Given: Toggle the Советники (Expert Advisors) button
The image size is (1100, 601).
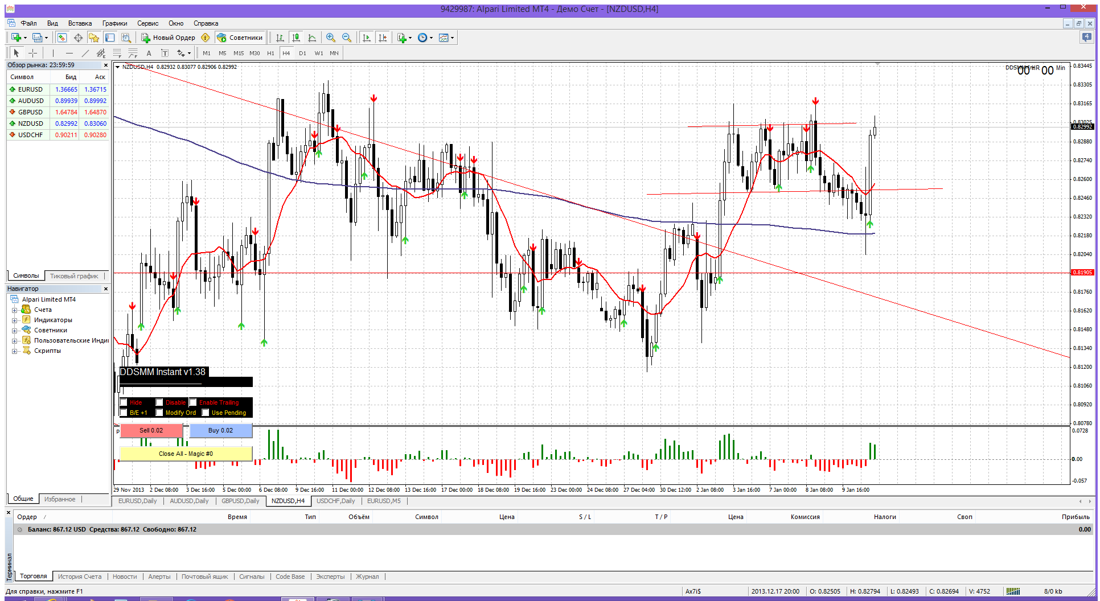Looking at the screenshot, I should (240, 38).
